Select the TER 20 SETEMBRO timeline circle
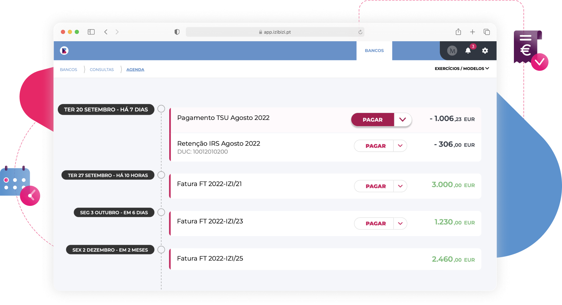The image size is (562, 305). click(161, 109)
